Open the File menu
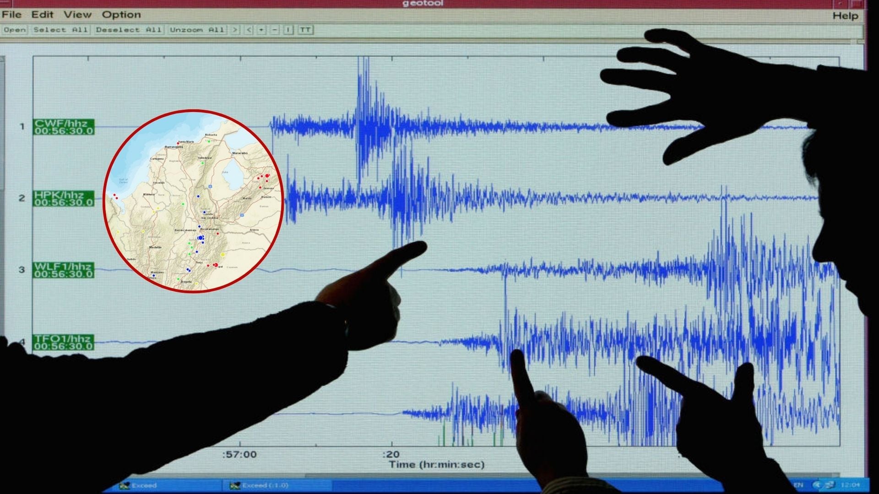Screen dimensions: 879x494 (11, 15)
